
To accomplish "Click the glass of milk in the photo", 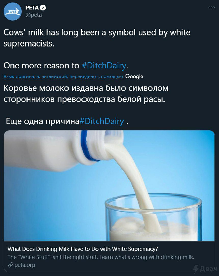I will (153, 217).
